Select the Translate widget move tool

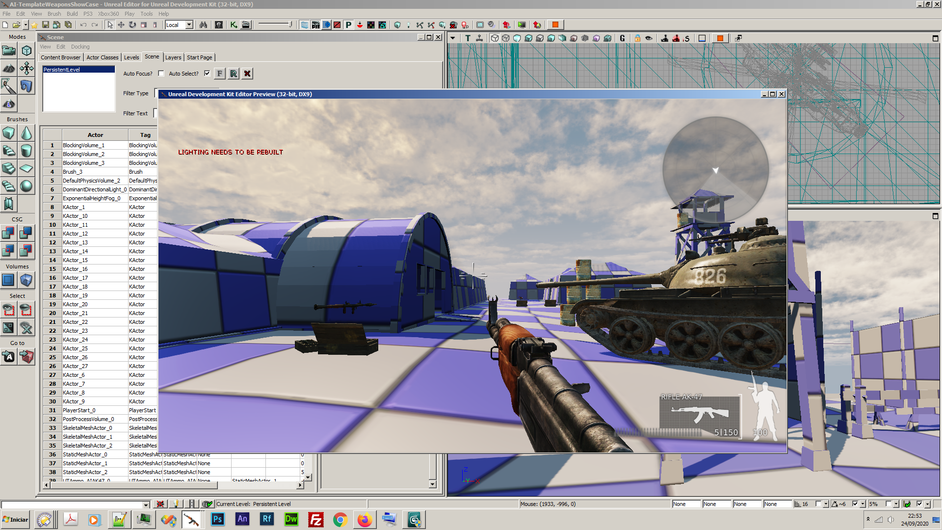(x=121, y=25)
